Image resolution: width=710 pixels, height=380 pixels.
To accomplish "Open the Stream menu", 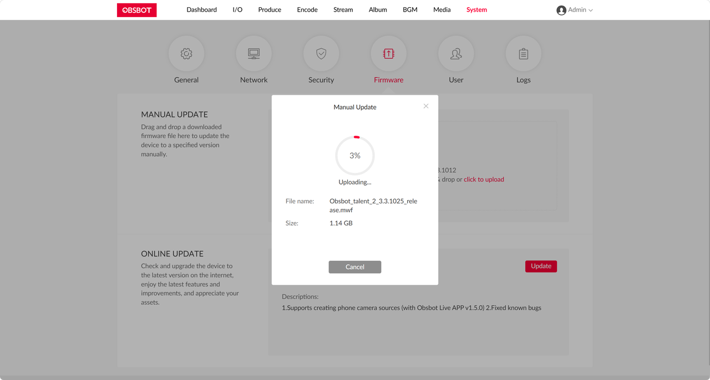I will [x=343, y=9].
